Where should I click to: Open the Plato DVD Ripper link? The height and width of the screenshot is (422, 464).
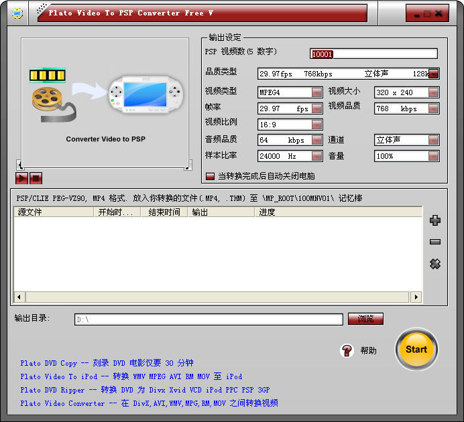click(x=145, y=390)
